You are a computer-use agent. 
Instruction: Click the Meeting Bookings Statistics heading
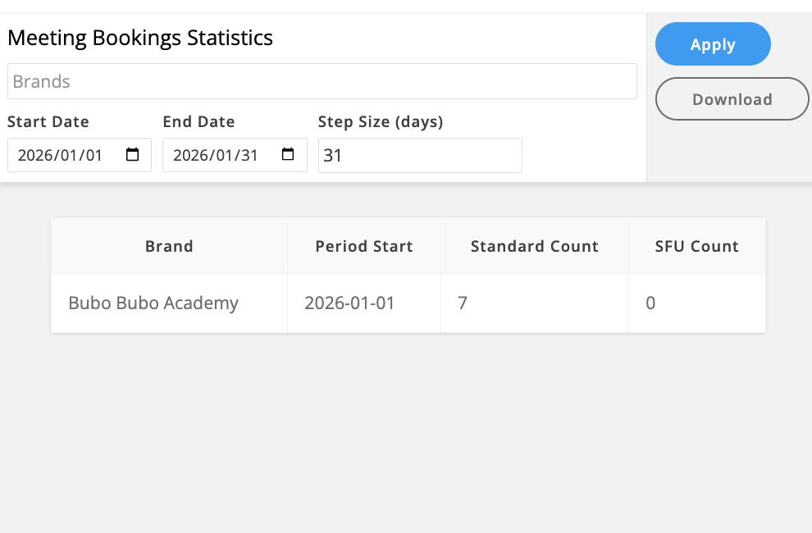(x=140, y=38)
